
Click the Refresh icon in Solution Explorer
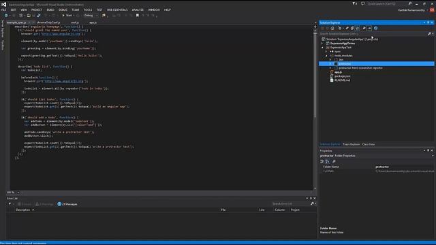pyautogui.click(x=347, y=29)
